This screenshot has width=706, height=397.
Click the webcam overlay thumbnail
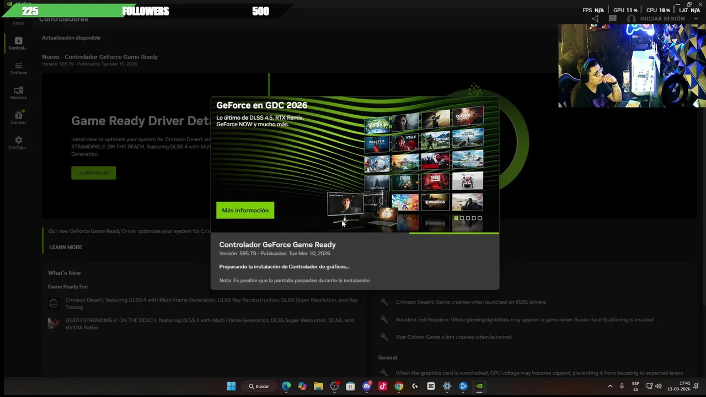click(632, 66)
